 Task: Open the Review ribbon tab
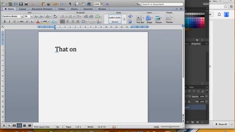102,9
